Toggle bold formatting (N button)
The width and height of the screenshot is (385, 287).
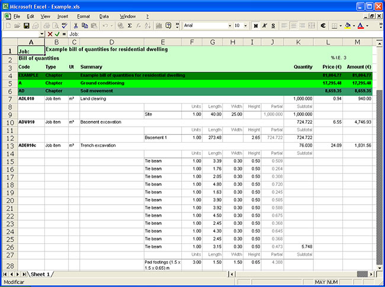[x=256, y=25]
